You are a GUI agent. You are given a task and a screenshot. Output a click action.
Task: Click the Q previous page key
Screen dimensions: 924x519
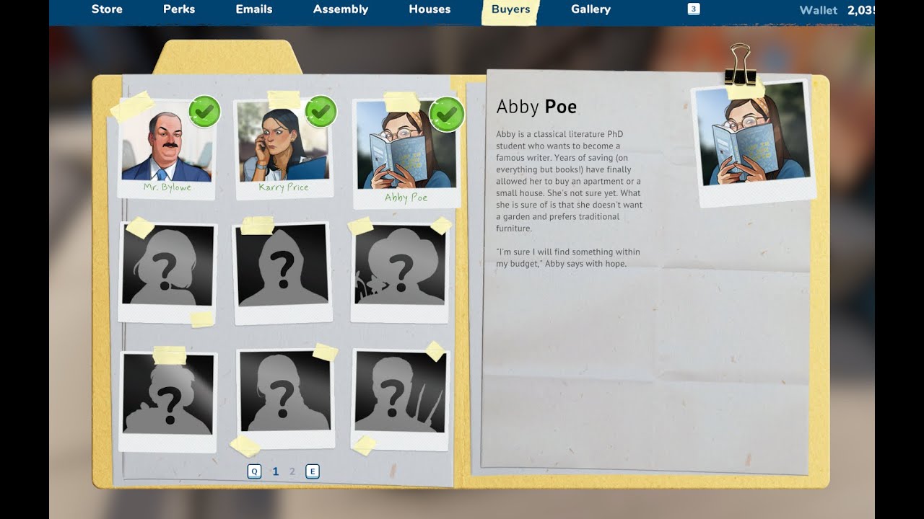tap(254, 471)
